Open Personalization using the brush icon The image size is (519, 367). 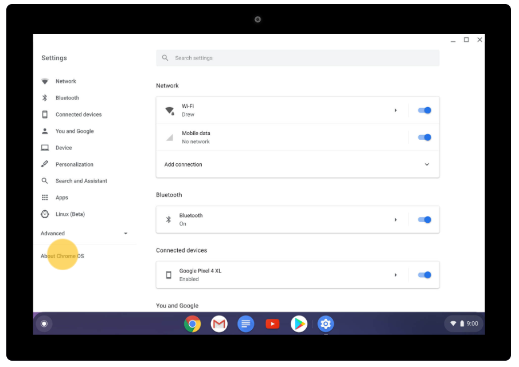coord(45,164)
